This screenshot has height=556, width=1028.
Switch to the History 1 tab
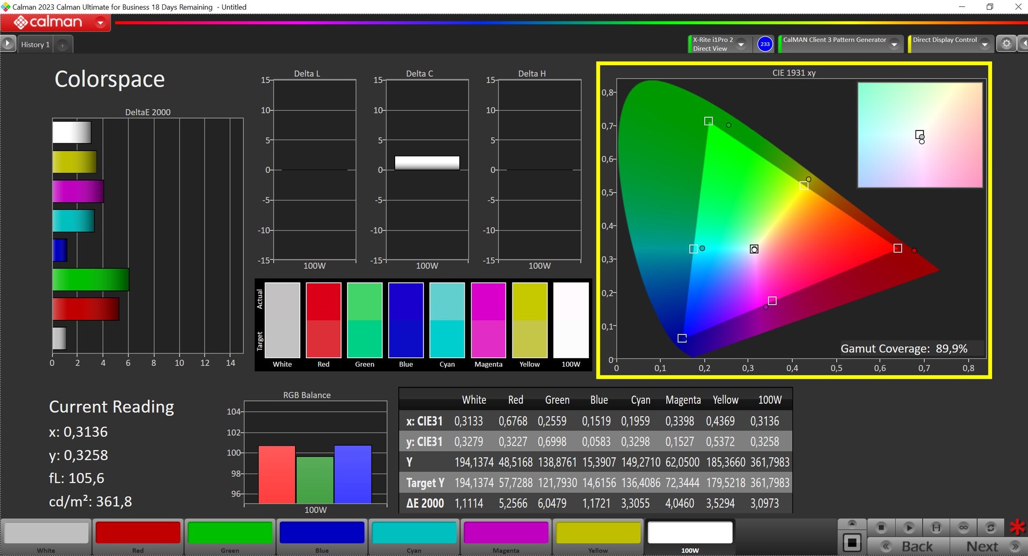coord(35,45)
